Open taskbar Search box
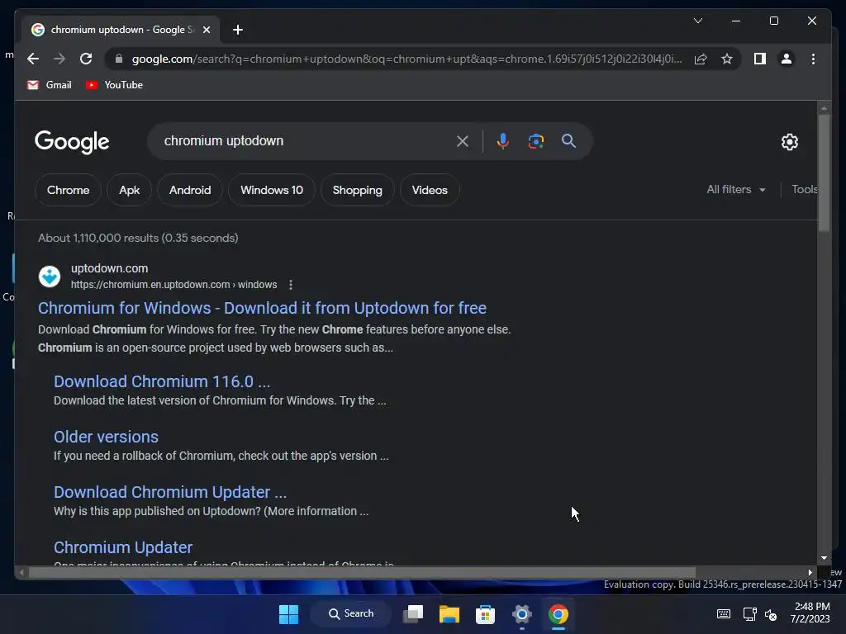Screen dimensions: 846x634 tap(350, 613)
